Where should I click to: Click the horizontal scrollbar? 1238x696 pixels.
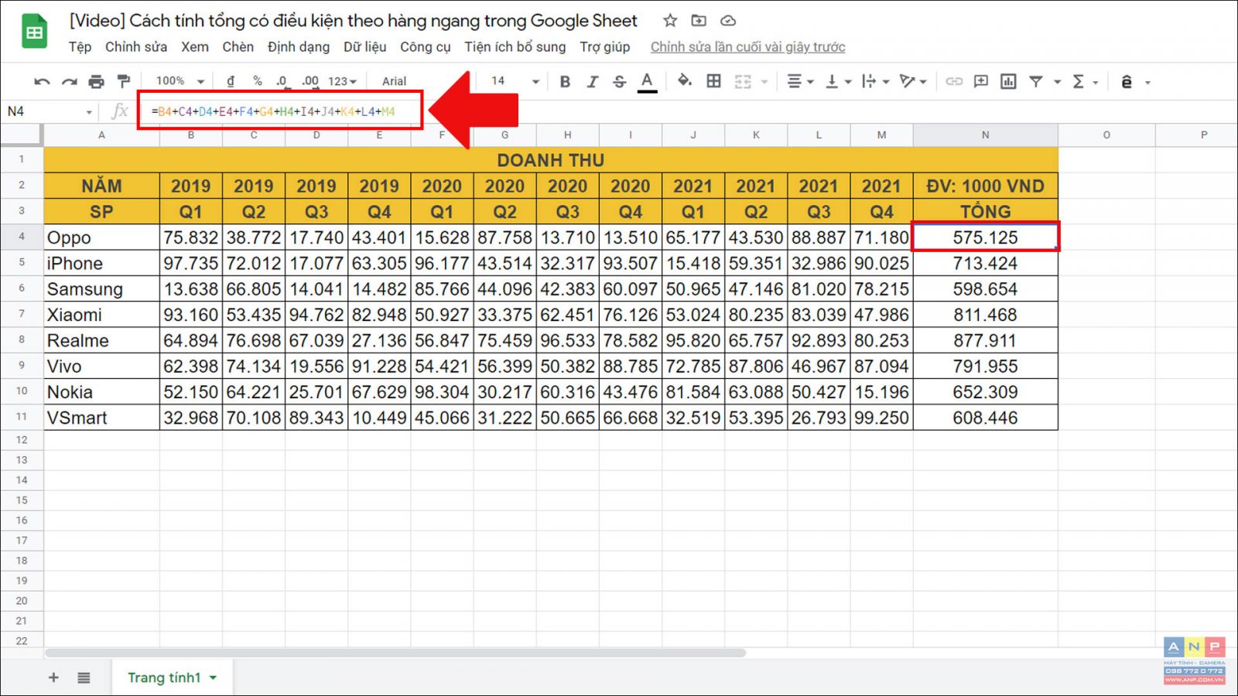pos(395,653)
